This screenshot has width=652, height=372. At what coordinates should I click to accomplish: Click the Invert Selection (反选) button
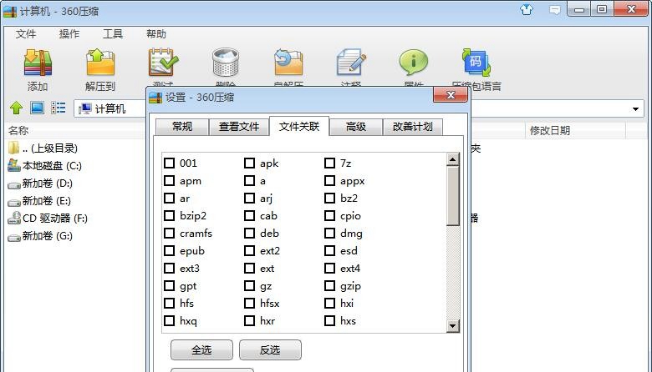point(270,350)
